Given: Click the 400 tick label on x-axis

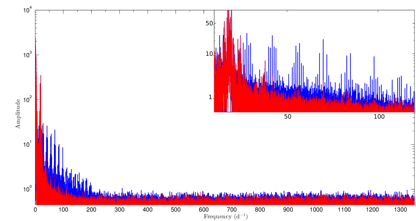Looking at the screenshot, I should click(148, 210).
